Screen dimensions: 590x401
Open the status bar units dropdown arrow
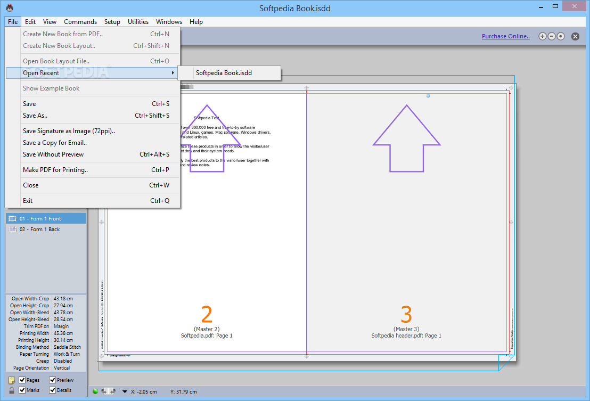[x=125, y=391]
